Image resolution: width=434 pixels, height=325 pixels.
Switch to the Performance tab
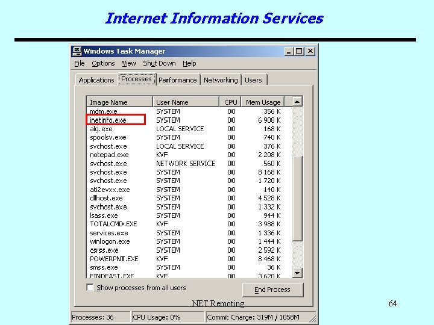(178, 80)
